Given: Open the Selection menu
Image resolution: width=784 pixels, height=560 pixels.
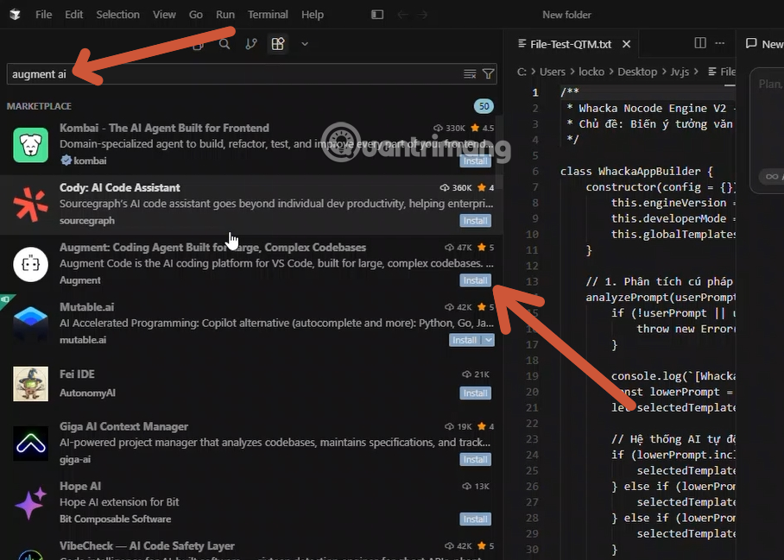Looking at the screenshot, I should [118, 15].
